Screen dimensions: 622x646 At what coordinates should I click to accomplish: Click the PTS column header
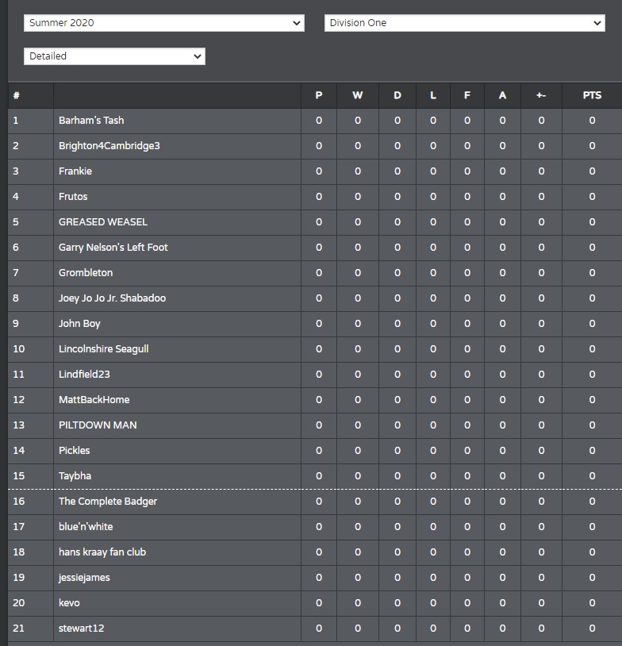(592, 95)
